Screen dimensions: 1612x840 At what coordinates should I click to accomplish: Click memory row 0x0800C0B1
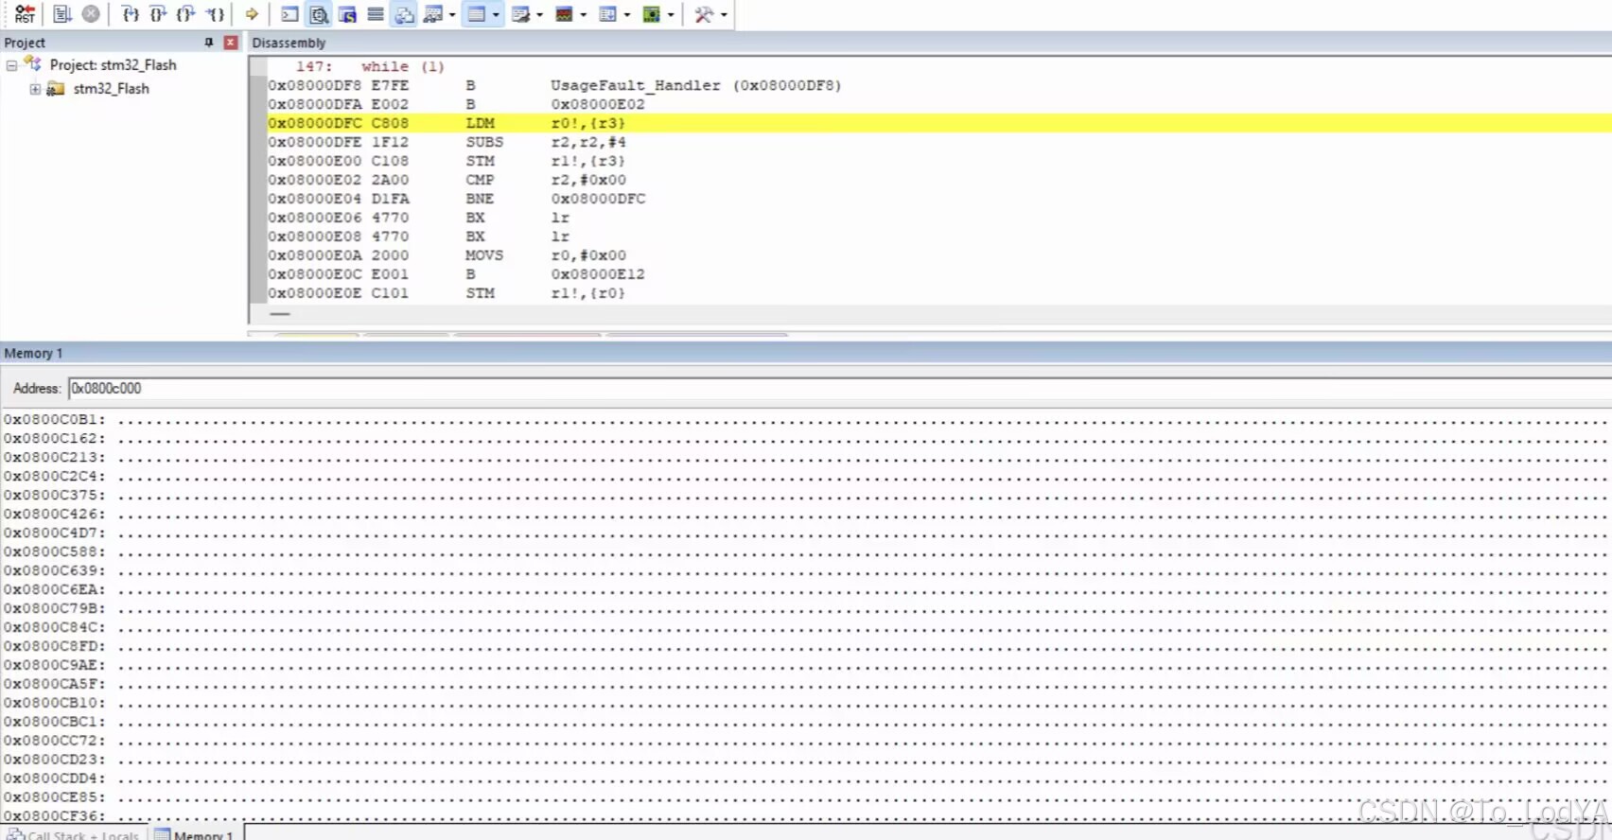click(x=806, y=419)
